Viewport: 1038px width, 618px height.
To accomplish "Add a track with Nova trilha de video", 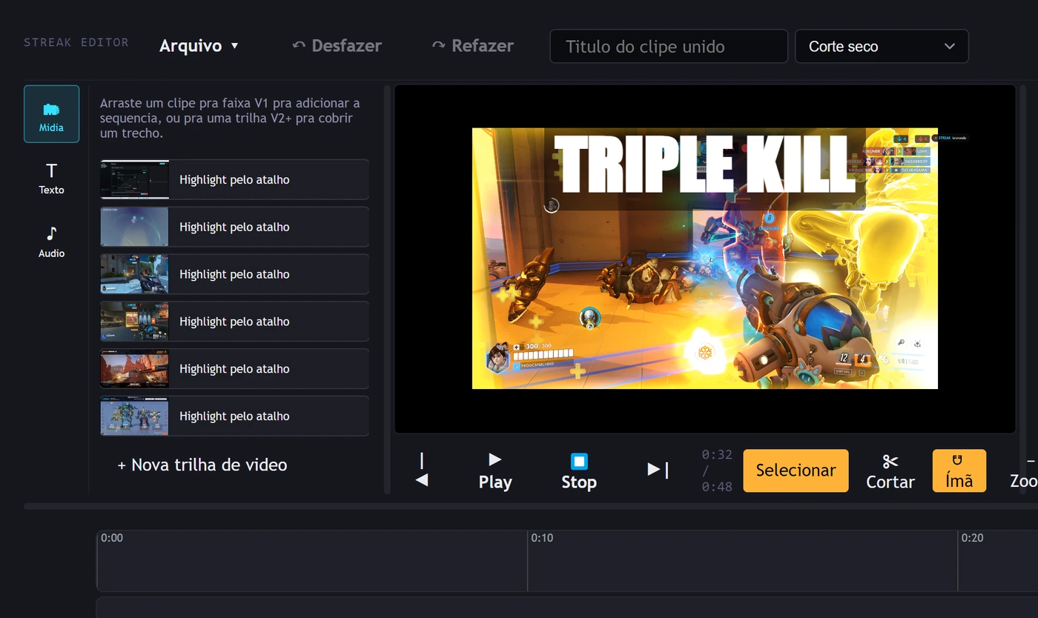I will [202, 465].
